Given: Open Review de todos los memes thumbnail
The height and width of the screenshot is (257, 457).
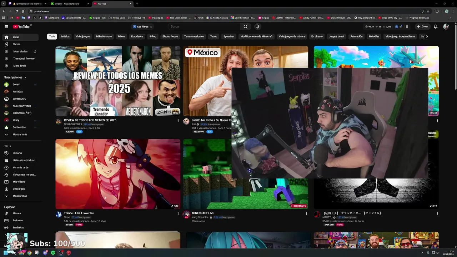Looking at the screenshot, I should click(x=118, y=81).
